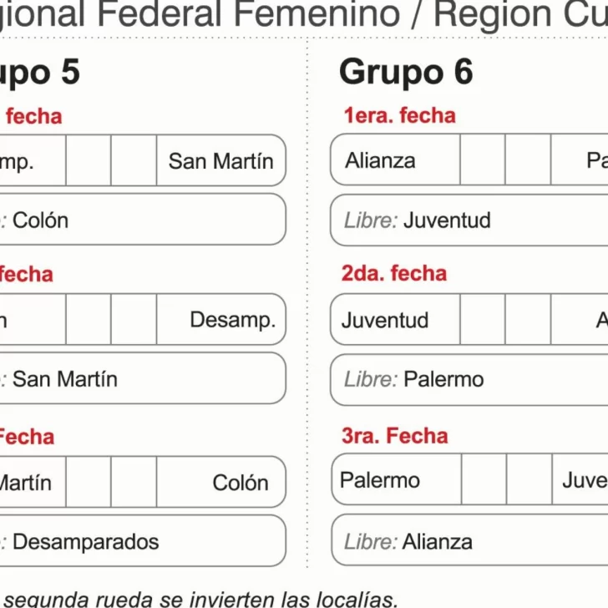This screenshot has width=608, height=608.
Task: Click the Libre: Juventud row
Action: tap(468, 220)
